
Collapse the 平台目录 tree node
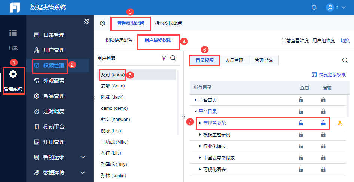(x=195, y=111)
